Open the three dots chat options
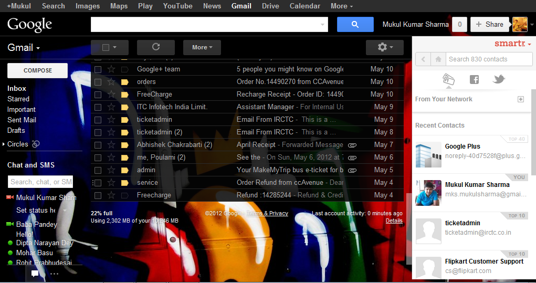536x283 pixels. pos(54,274)
